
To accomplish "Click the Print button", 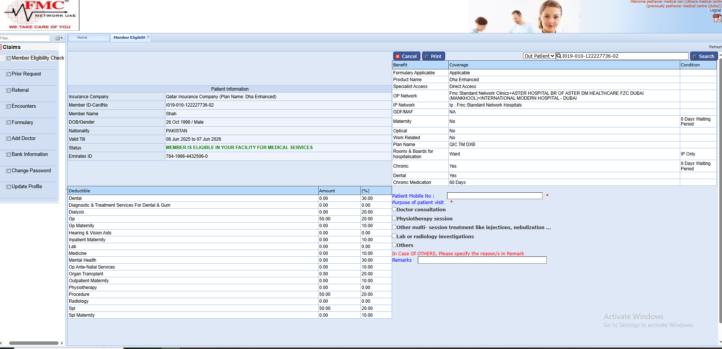I will coord(433,56).
